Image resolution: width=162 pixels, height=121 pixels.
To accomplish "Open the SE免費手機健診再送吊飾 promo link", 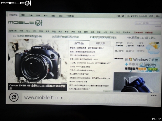I will pos(65,37).
